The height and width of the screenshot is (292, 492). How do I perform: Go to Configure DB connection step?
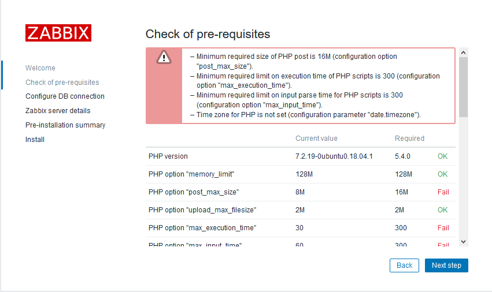point(65,96)
